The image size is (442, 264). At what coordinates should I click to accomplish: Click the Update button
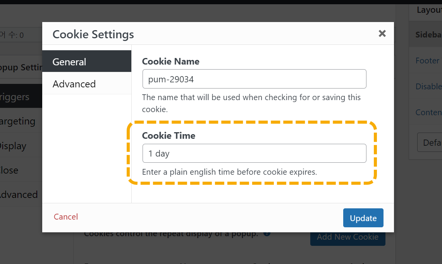pyautogui.click(x=363, y=218)
